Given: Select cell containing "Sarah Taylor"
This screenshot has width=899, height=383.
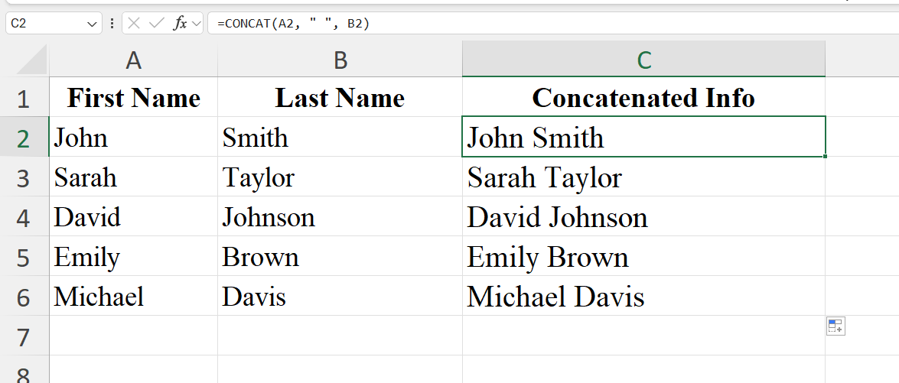Looking at the screenshot, I should click(643, 177).
